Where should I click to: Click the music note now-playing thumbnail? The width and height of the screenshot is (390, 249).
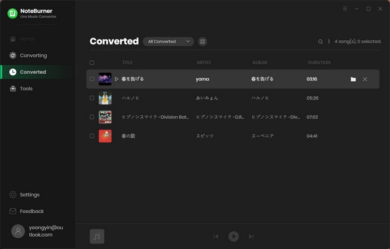[x=97, y=236]
